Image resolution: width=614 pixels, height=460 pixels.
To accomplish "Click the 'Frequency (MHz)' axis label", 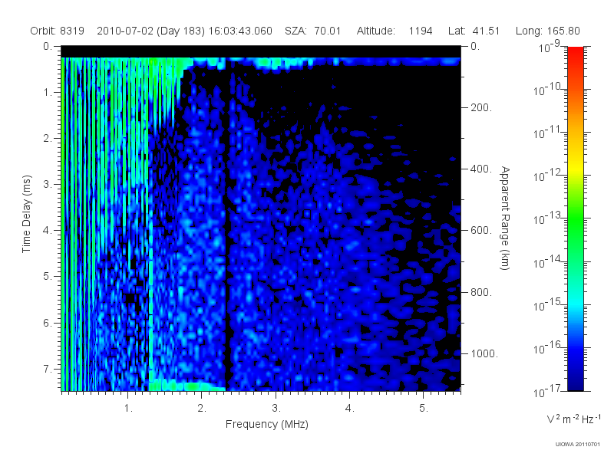I will click(266, 424).
